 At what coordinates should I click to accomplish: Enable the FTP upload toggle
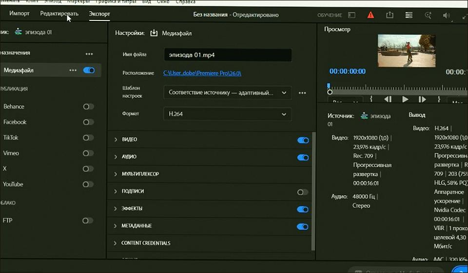point(88,220)
